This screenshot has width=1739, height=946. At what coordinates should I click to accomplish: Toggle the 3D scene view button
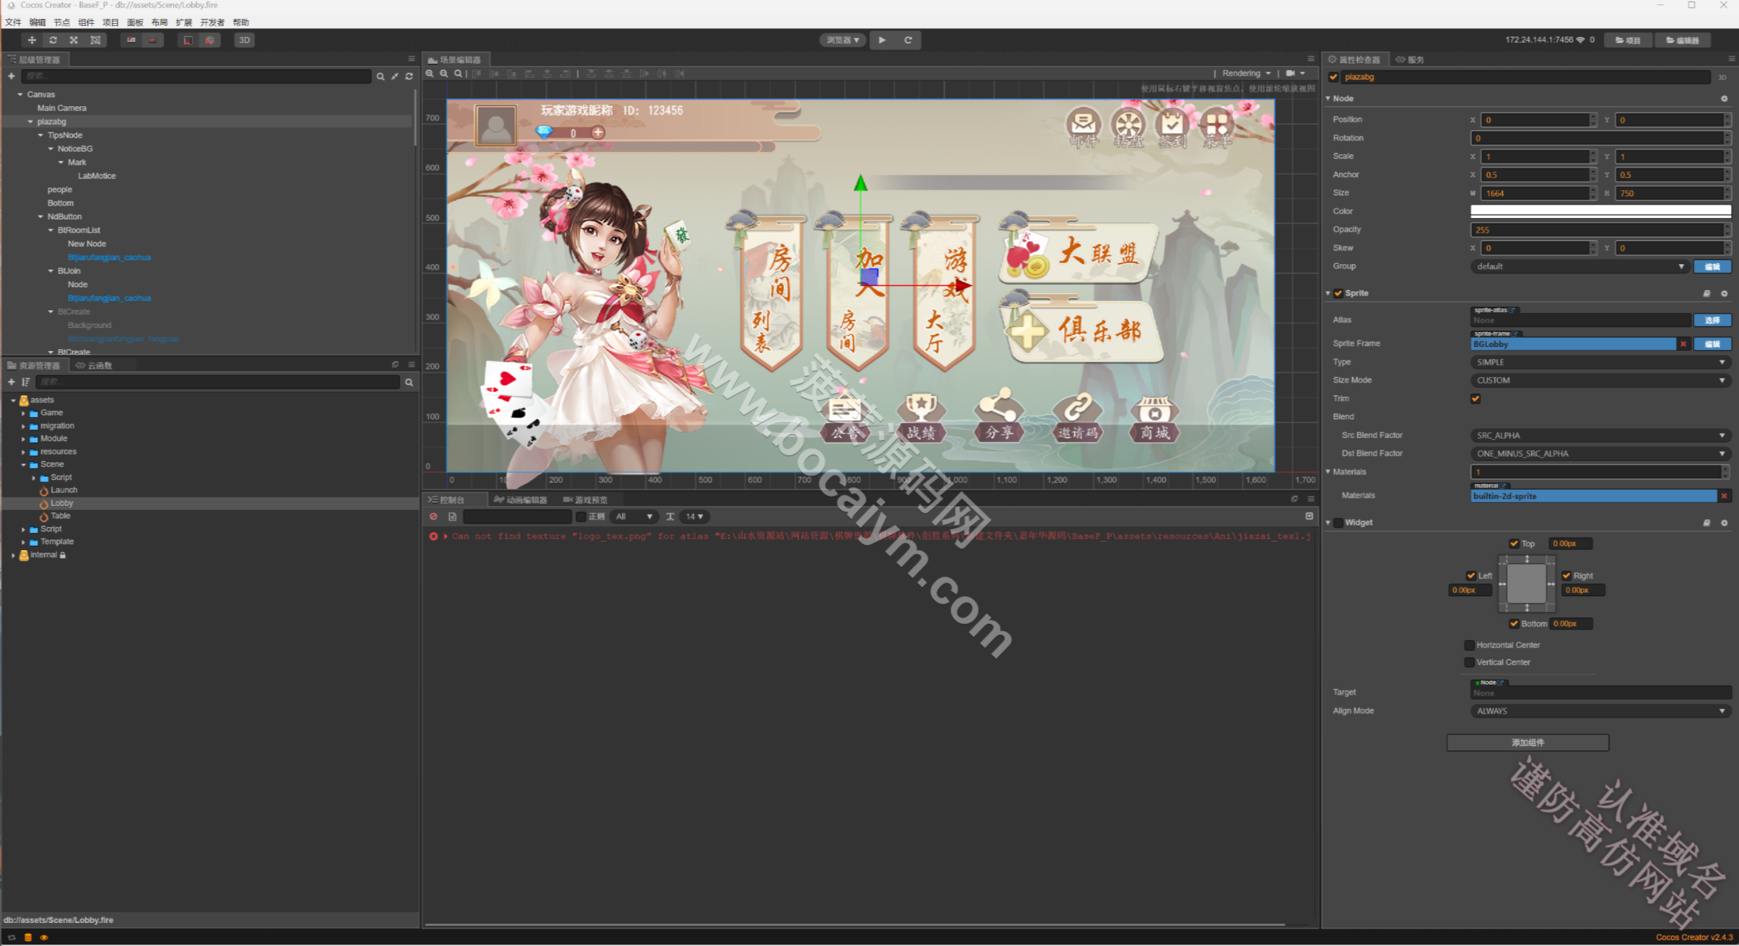point(245,40)
